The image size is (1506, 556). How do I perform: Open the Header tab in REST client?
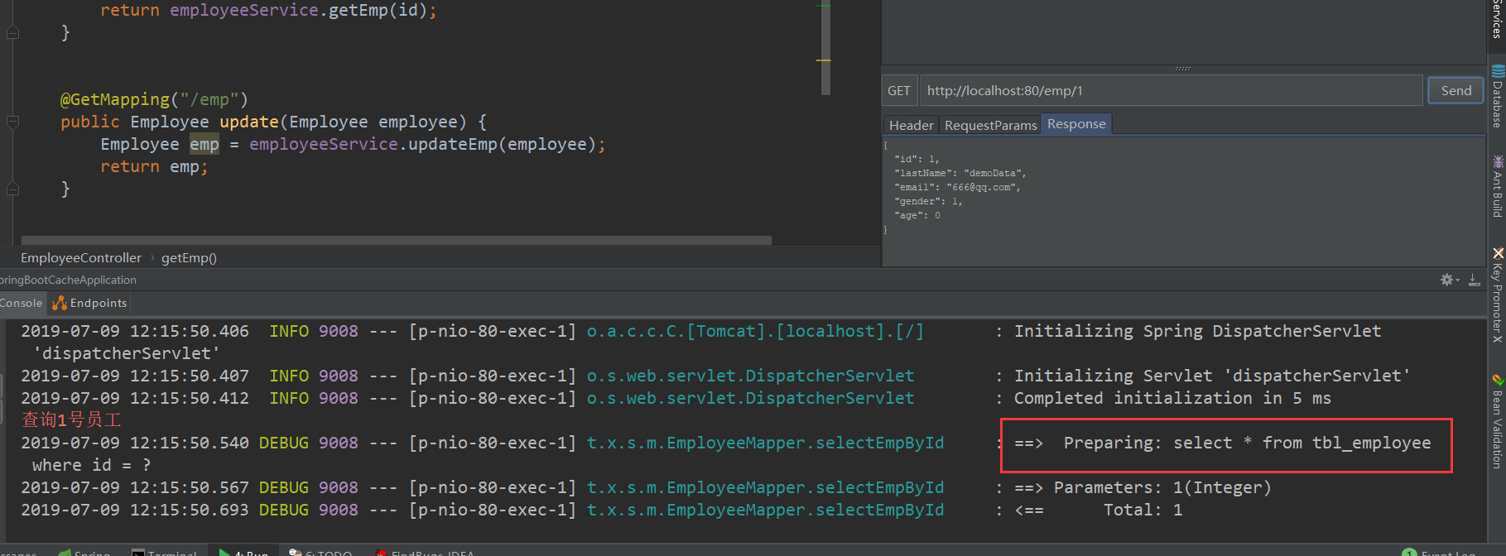tap(911, 125)
